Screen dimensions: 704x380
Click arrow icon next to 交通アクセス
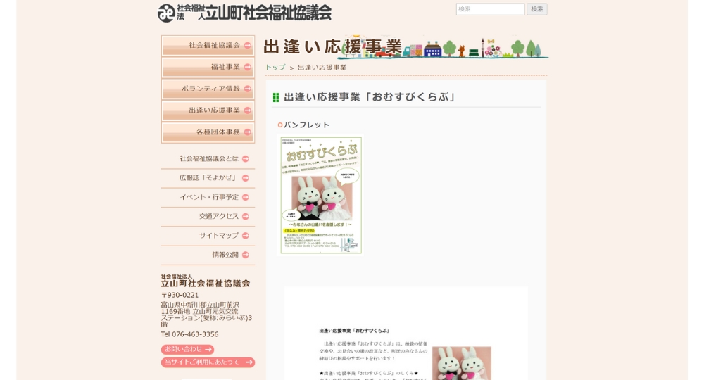coord(246,217)
